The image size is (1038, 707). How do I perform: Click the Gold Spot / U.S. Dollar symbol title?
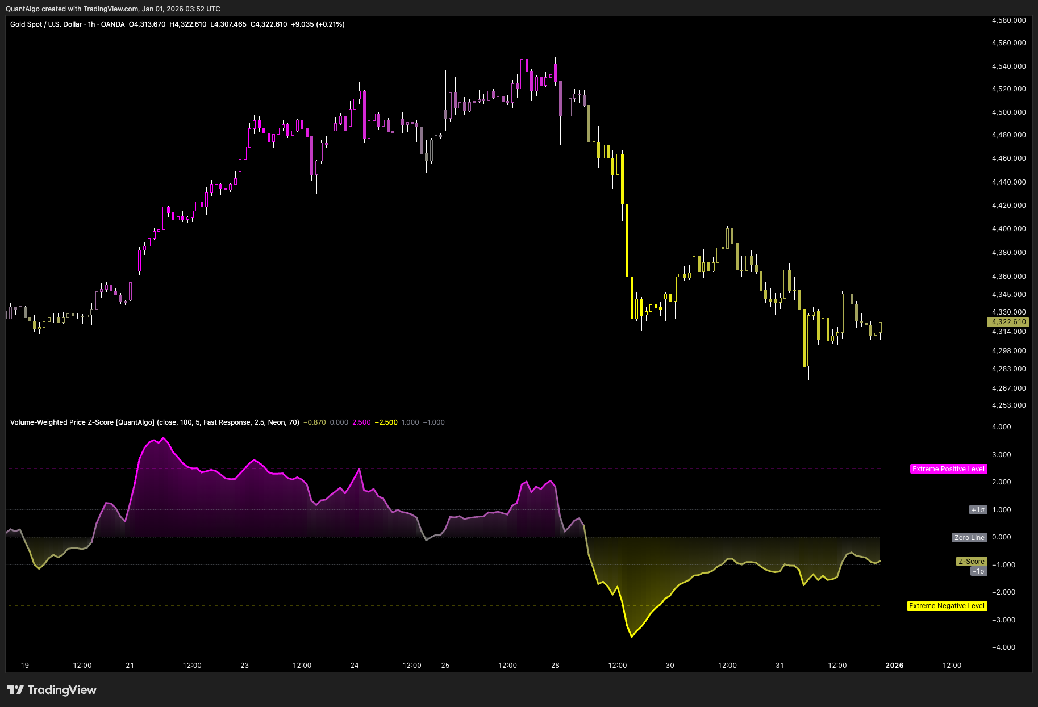[x=47, y=24]
